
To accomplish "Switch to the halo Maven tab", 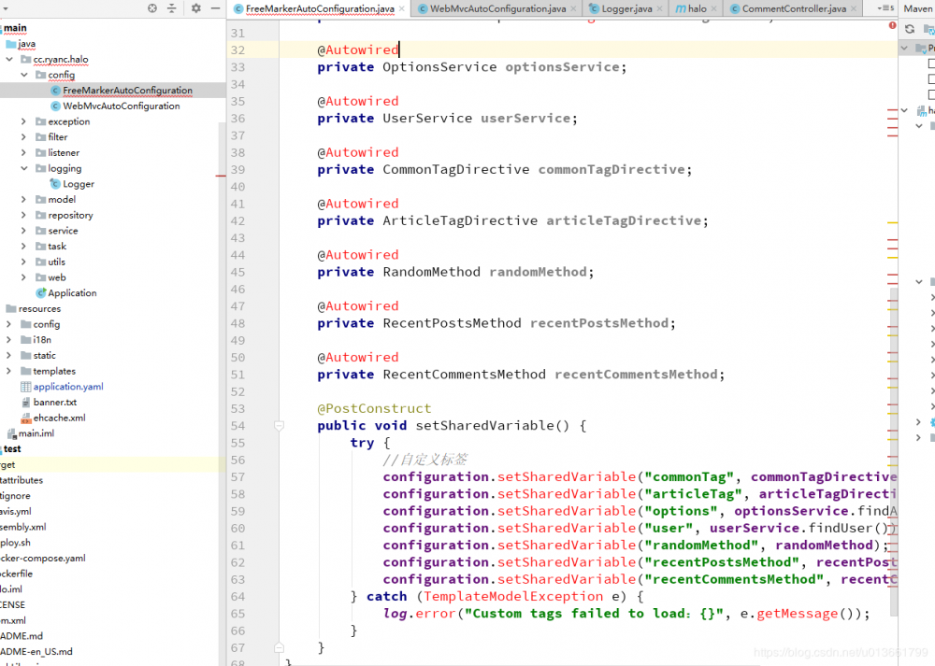I will click(x=698, y=9).
